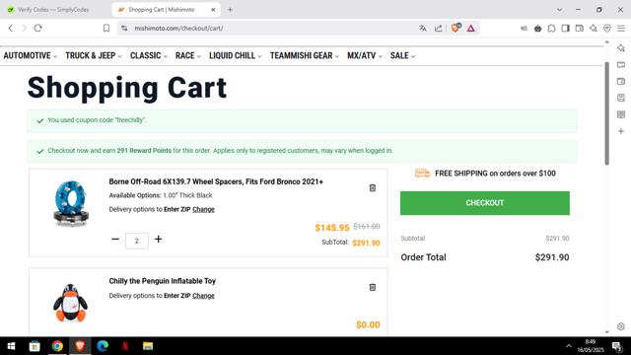Expand the TEAMMISHI GEAR menu
Image resolution: width=631 pixels, height=355 pixels.
pos(305,55)
